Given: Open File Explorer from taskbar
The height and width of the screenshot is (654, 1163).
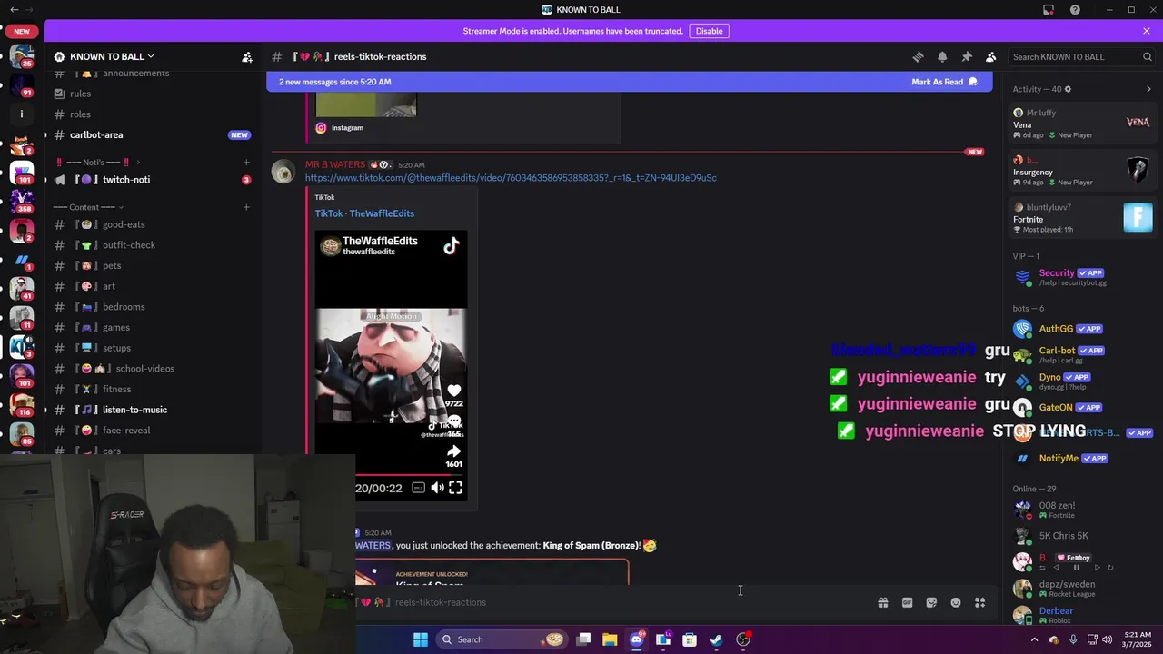Looking at the screenshot, I should point(610,639).
